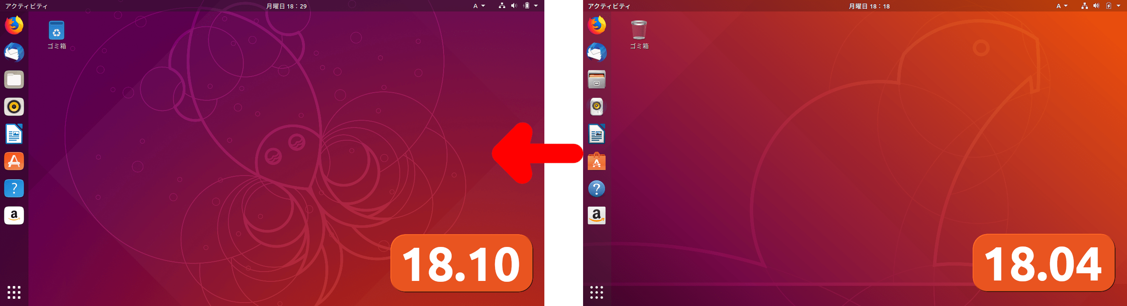This screenshot has width=1127, height=306.
Task: Open Help in the 18.10 dock
Action: tap(14, 188)
